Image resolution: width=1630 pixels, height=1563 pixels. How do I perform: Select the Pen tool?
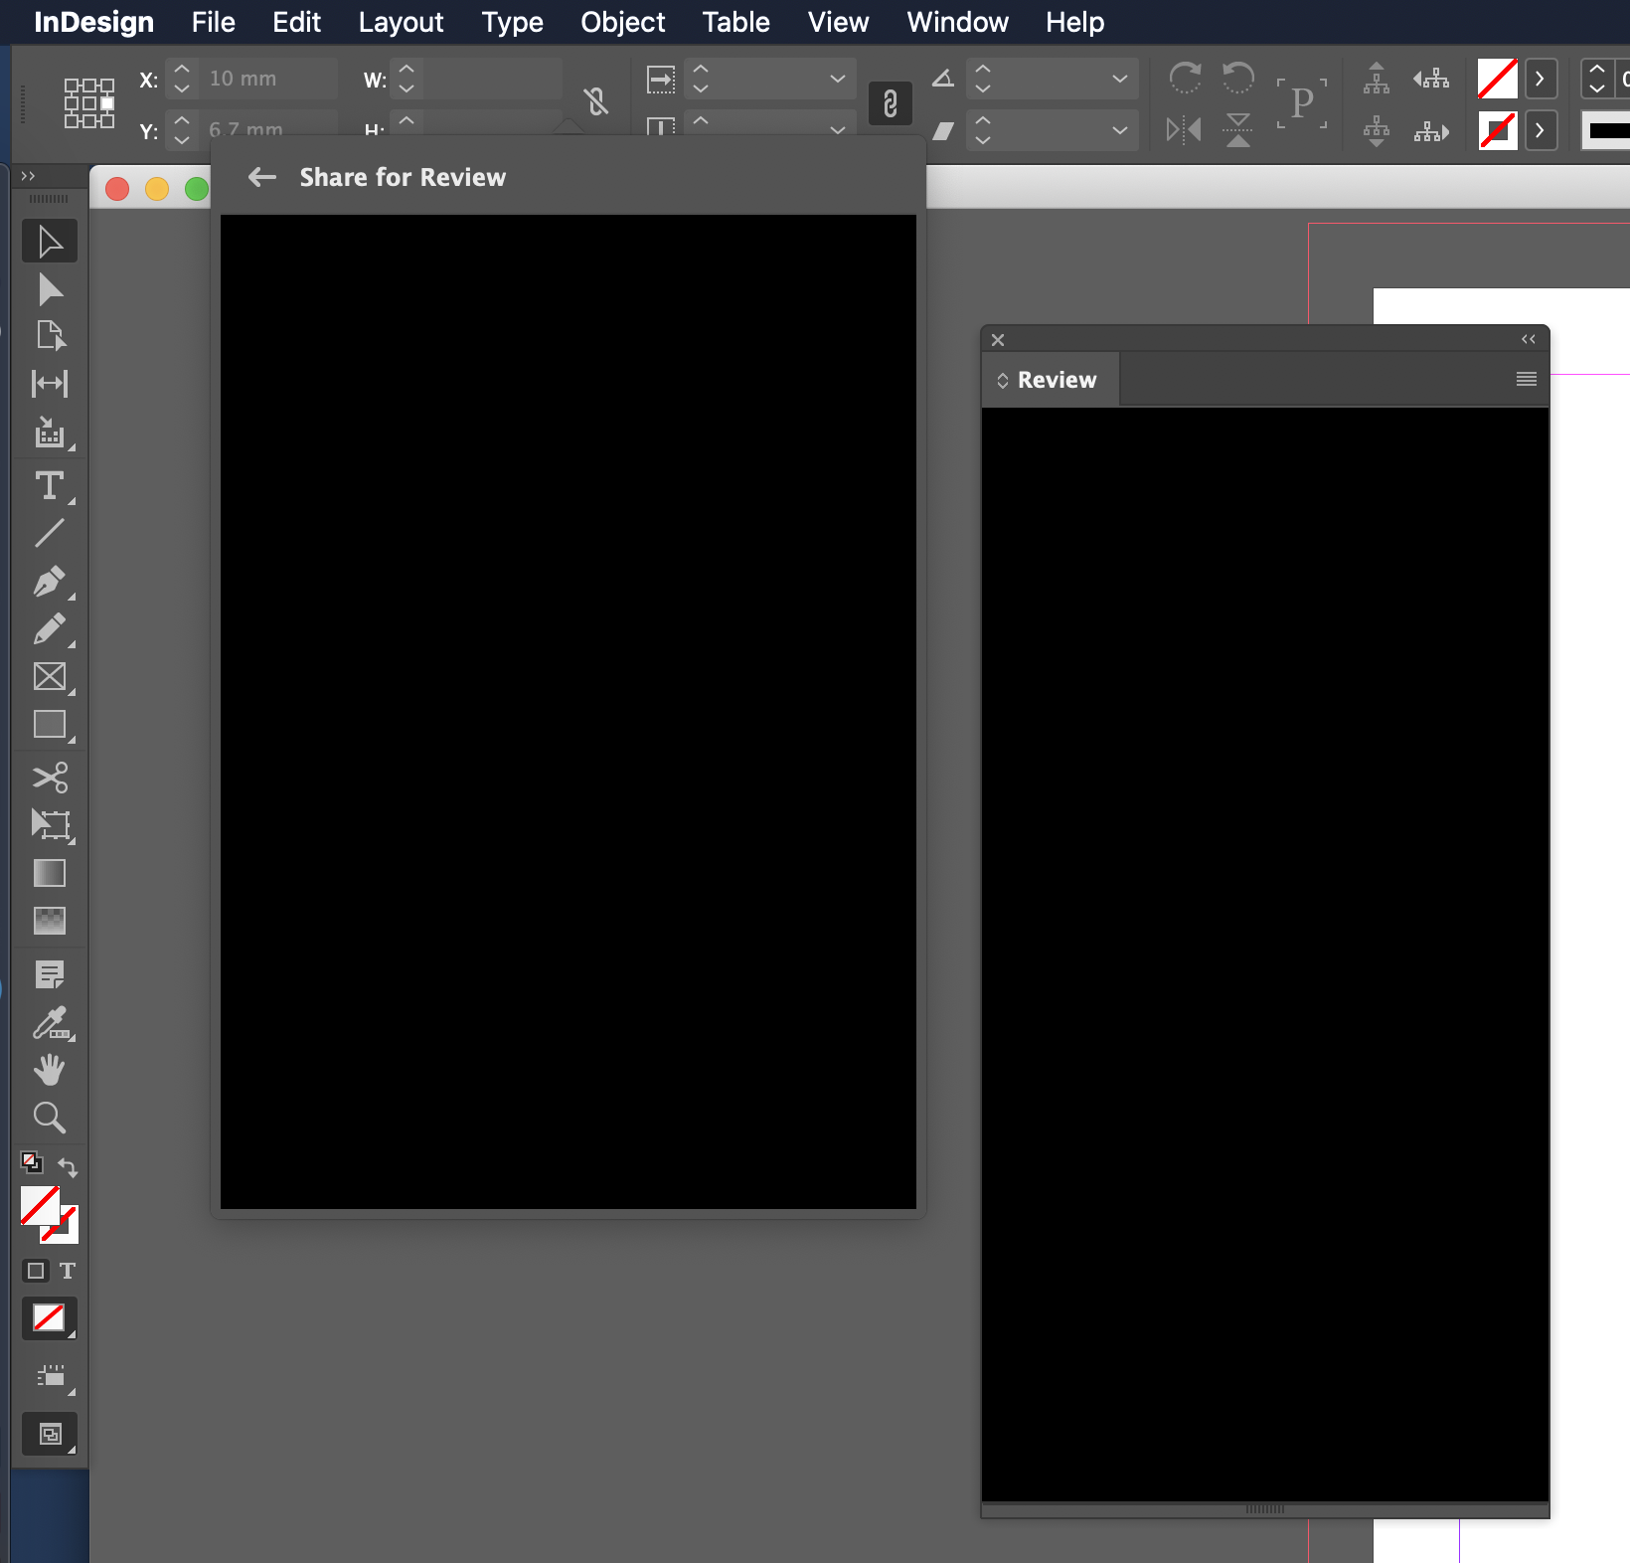pos(49,582)
